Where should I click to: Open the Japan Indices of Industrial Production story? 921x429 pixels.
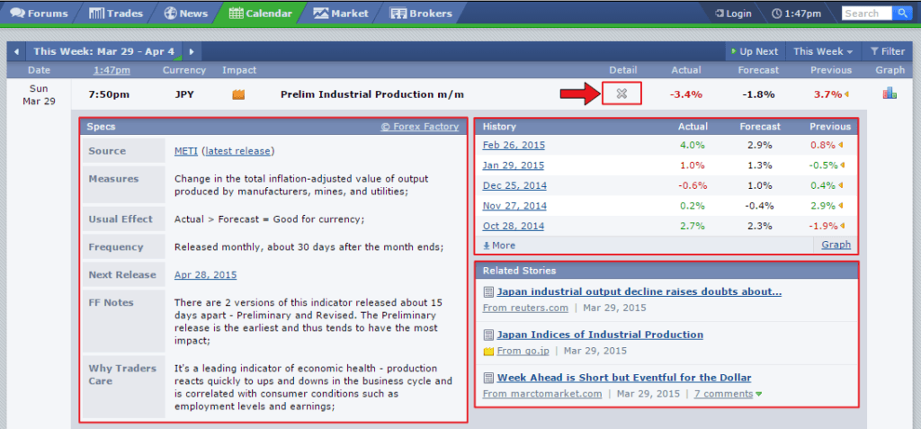click(x=600, y=335)
